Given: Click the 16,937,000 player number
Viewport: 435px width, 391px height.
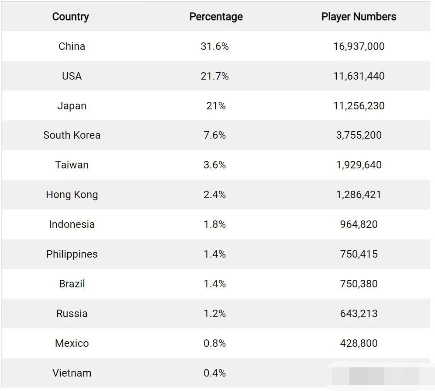Looking at the screenshot, I should 359,46.
